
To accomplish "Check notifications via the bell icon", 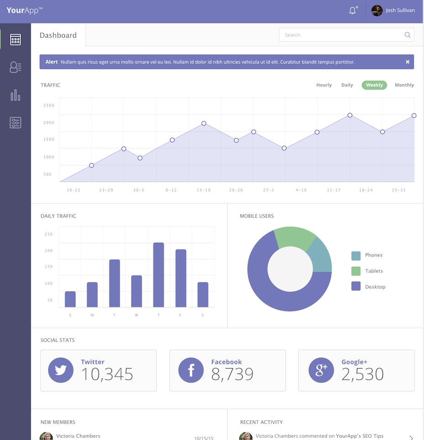I will click(x=352, y=10).
